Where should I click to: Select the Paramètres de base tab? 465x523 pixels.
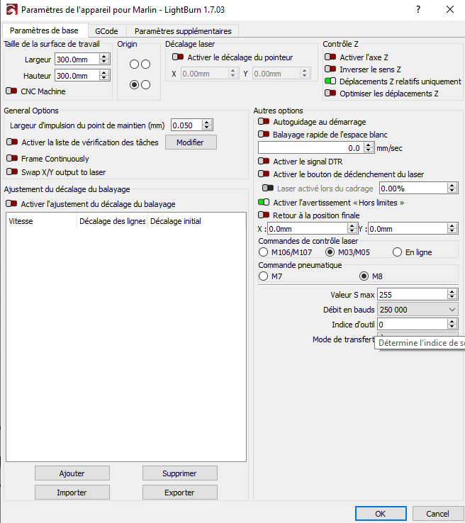point(44,30)
